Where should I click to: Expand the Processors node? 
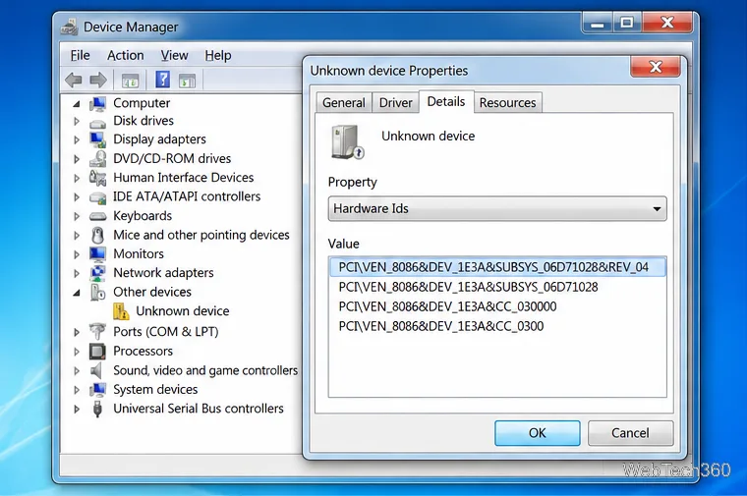[x=77, y=352]
